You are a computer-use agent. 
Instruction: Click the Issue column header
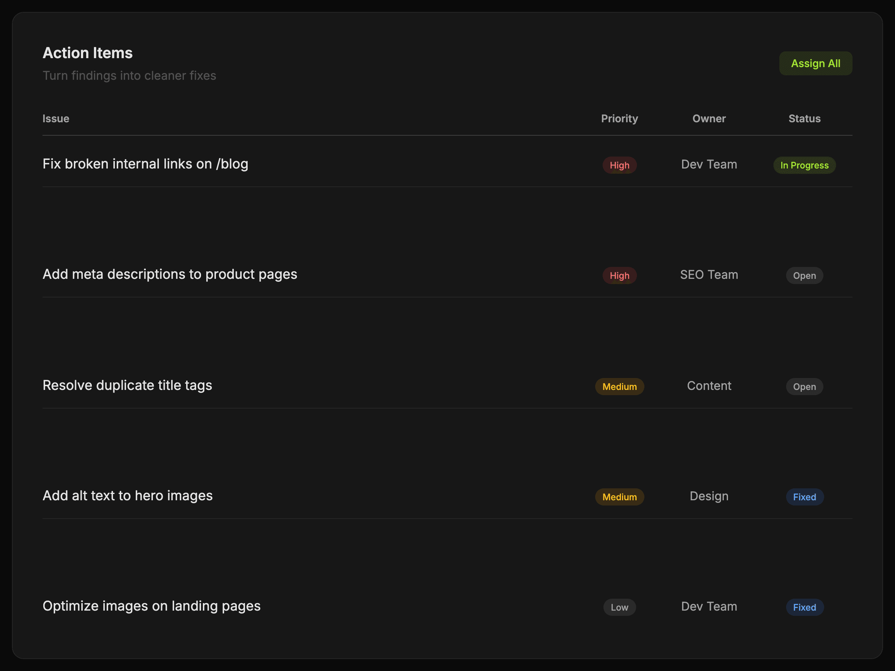56,119
